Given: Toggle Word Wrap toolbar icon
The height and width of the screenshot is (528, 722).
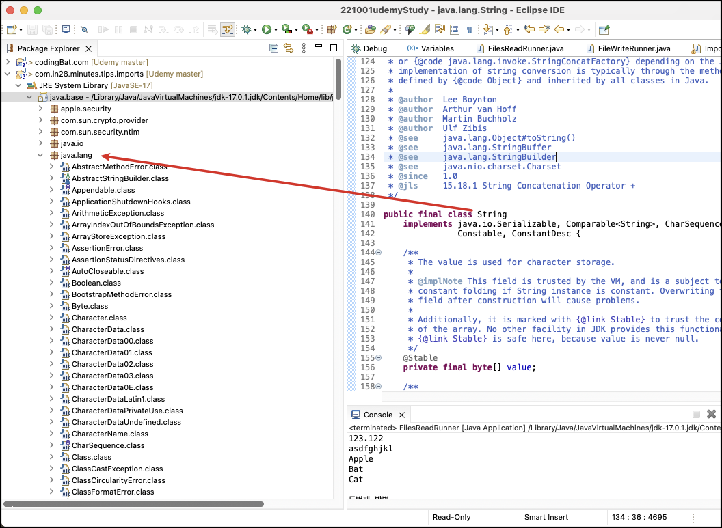Looking at the screenshot, I should (x=440, y=29).
